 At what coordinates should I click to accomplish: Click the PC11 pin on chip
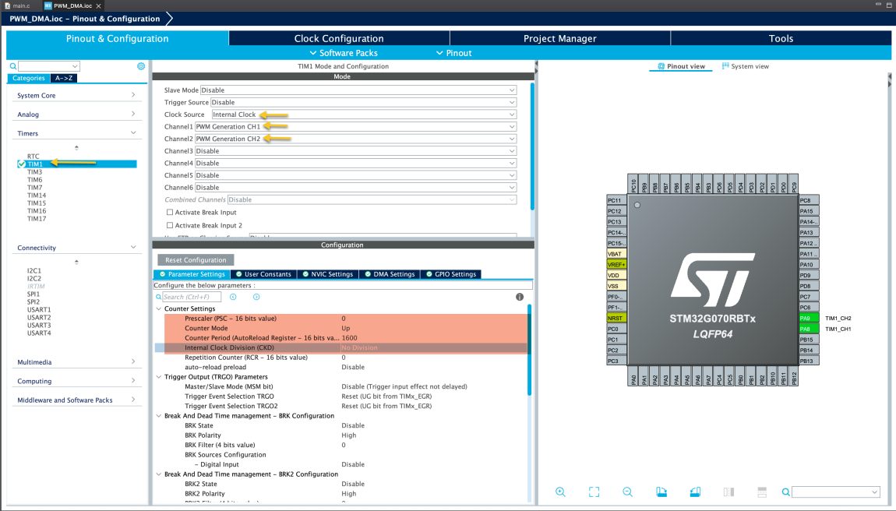tap(616, 201)
